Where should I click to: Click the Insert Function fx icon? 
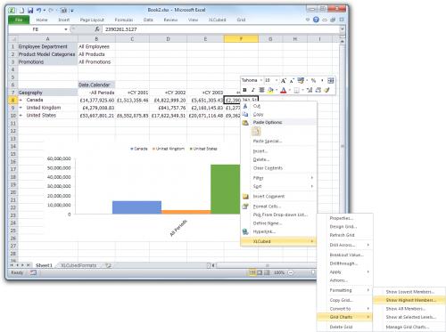(x=97, y=29)
